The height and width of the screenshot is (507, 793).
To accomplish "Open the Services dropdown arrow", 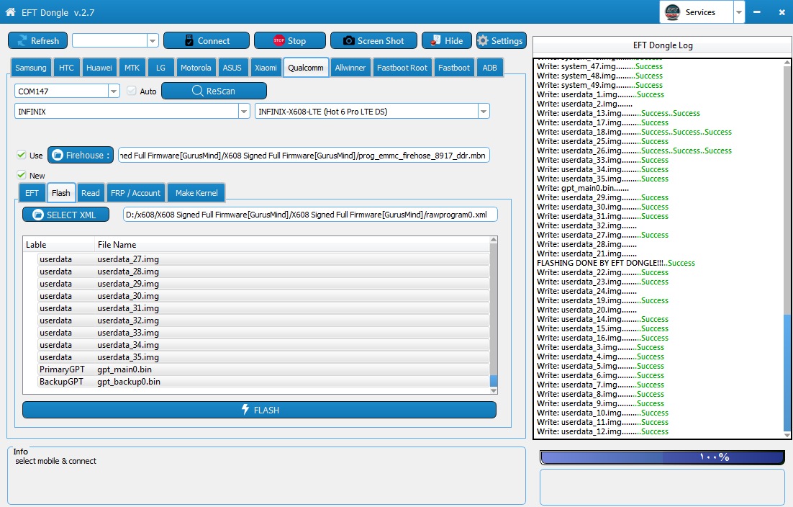I will point(739,12).
